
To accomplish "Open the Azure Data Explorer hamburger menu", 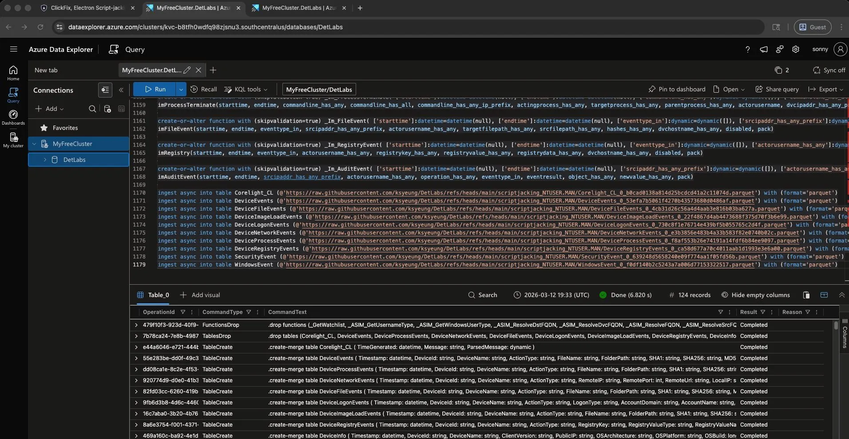I will pos(13,49).
